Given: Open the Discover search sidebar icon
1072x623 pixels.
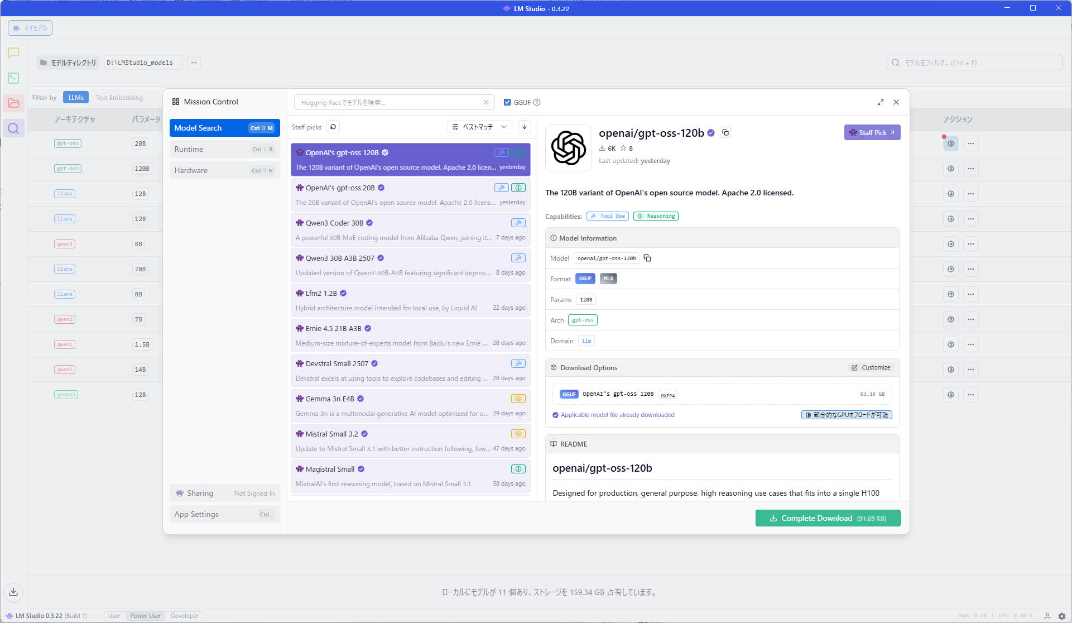Looking at the screenshot, I should 13,128.
